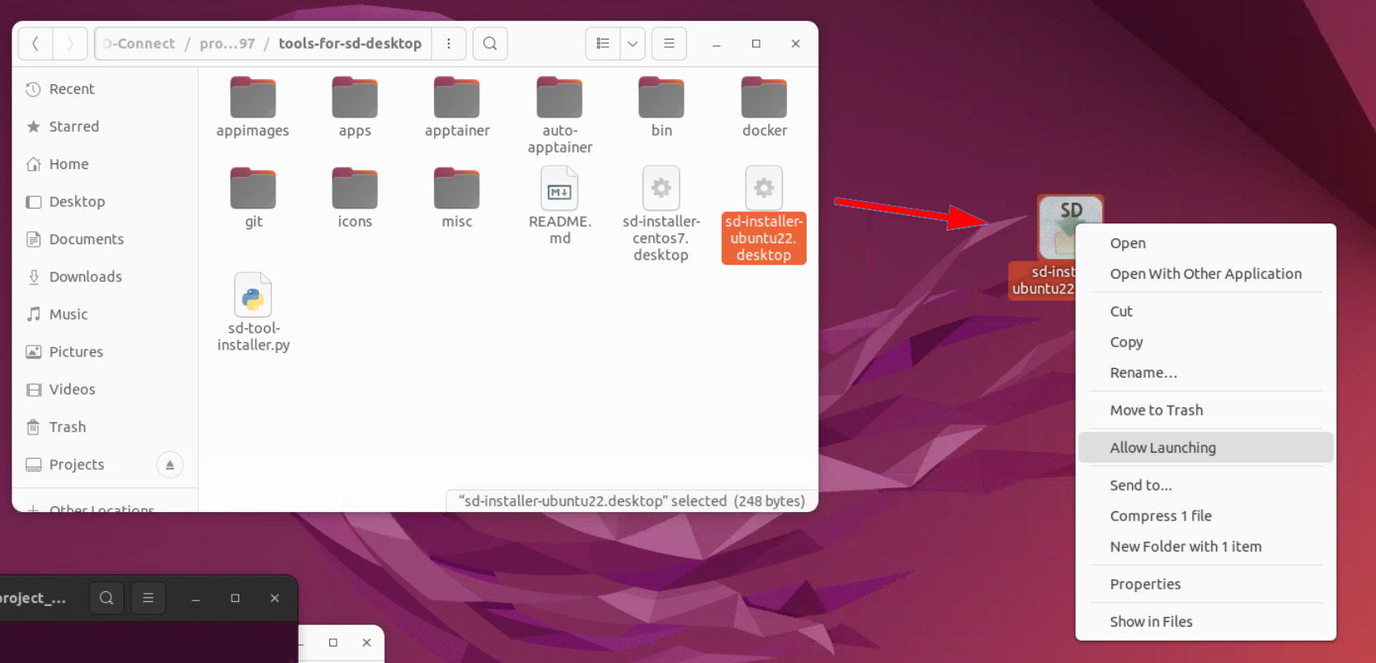Select the README.md file icon
Screen dimensions: 1376x663
(x=559, y=190)
